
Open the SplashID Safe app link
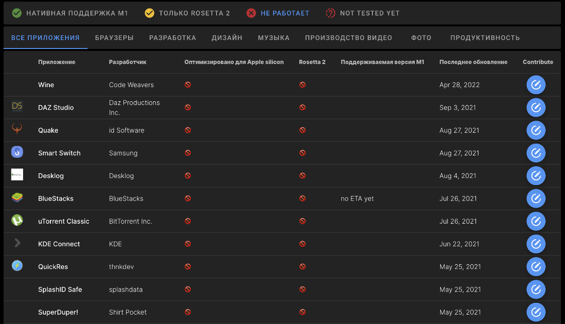tap(60, 290)
